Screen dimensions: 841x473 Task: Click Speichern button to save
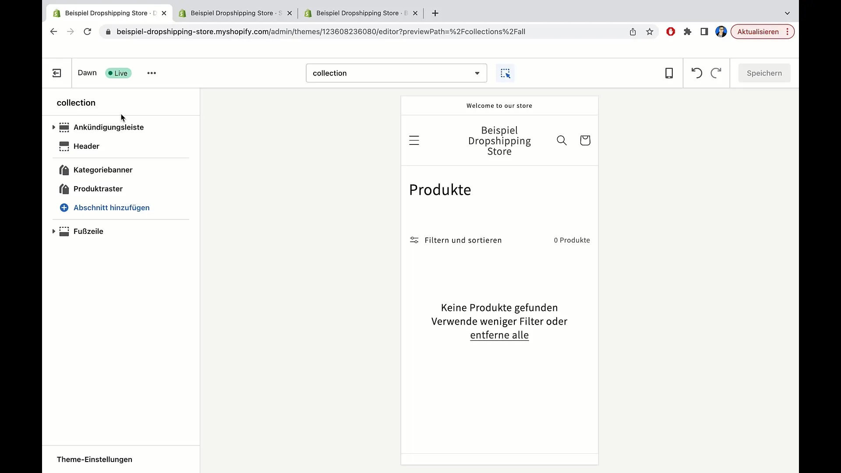point(764,73)
